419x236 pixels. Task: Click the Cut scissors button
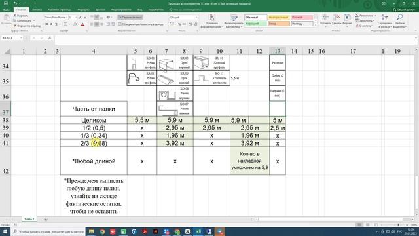point(21,16)
